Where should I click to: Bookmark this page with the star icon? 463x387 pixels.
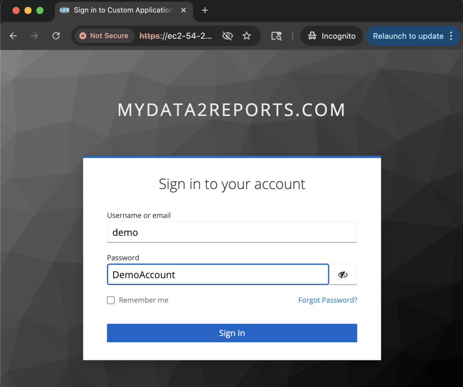pyautogui.click(x=247, y=36)
